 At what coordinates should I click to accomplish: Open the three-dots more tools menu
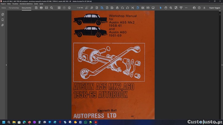[x=186, y=8]
